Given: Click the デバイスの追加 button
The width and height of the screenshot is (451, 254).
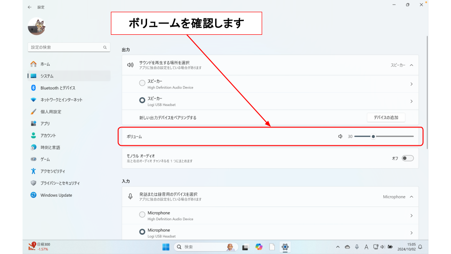Looking at the screenshot, I should [386, 117].
